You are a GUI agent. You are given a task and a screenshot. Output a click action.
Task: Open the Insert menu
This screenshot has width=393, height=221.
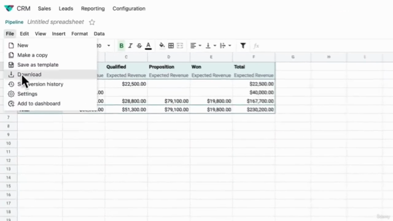click(x=59, y=34)
